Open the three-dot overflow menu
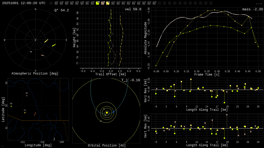 tap(259, 3)
